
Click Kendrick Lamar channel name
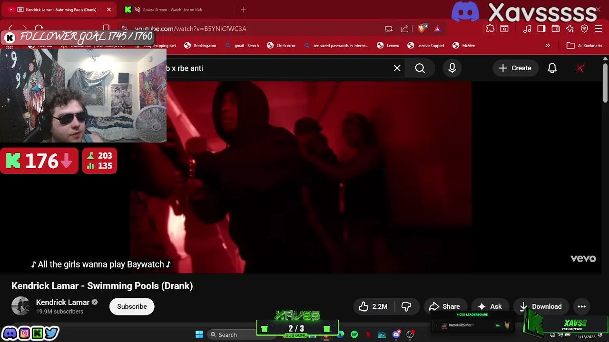(x=63, y=302)
